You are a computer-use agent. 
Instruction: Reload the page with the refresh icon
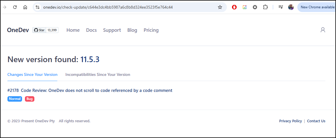click(x=15, y=7)
